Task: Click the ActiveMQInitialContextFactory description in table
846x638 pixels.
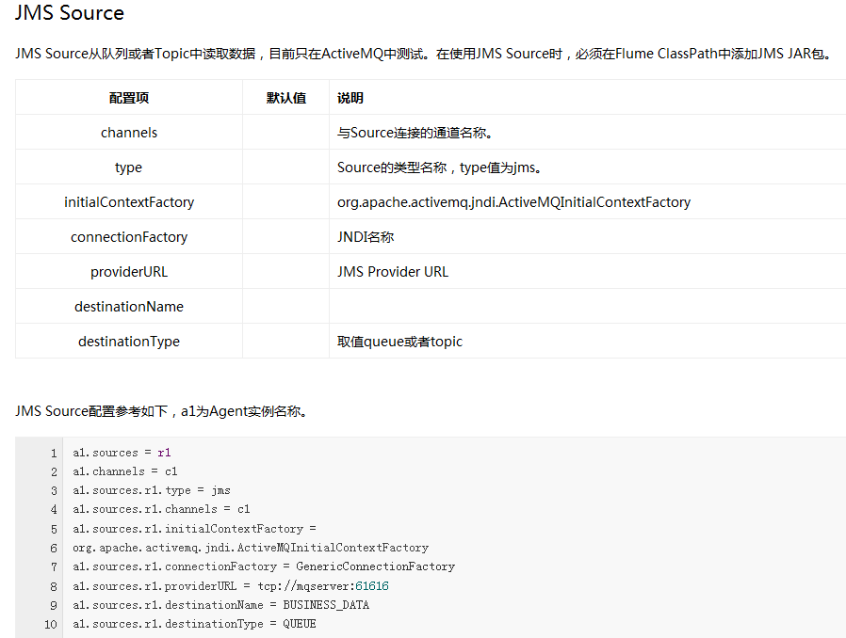Action: point(513,202)
